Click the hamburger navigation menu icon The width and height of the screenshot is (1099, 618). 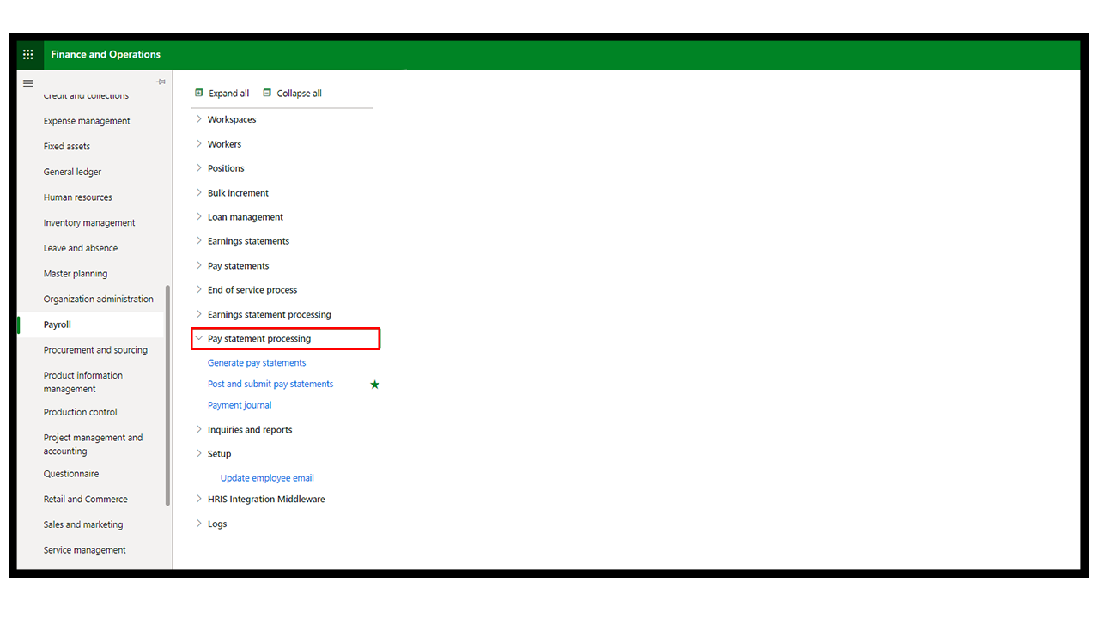pyautogui.click(x=28, y=83)
